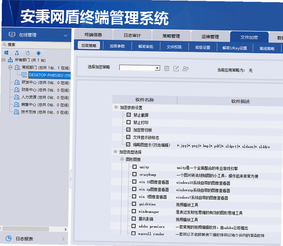Check the 暴风影音 checkbox

[134, 218]
